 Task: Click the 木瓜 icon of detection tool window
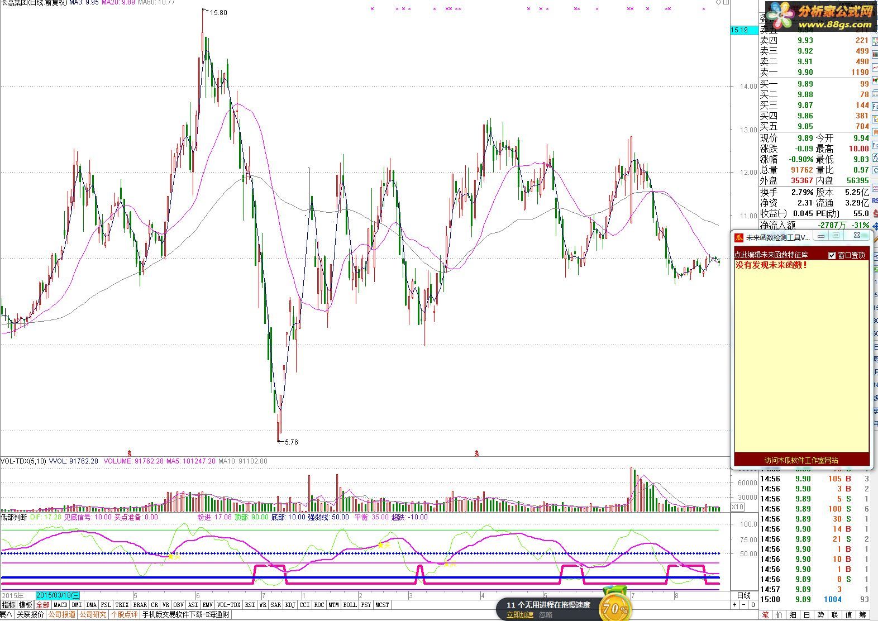[x=739, y=237]
